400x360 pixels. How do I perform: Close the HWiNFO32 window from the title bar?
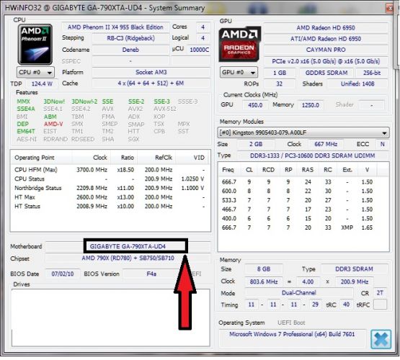point(389,8)
